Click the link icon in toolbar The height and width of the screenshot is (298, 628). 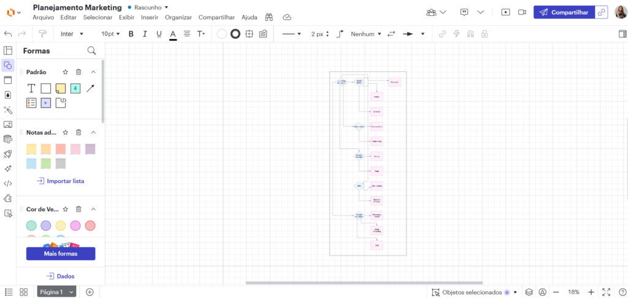pos(443,34)
